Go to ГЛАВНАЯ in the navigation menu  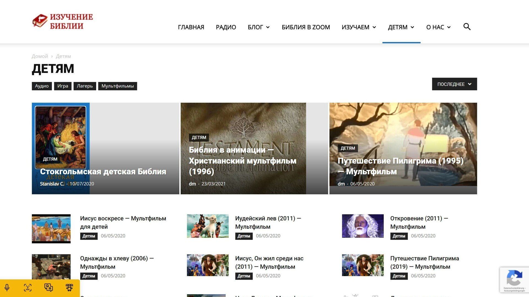pos(191,27)
